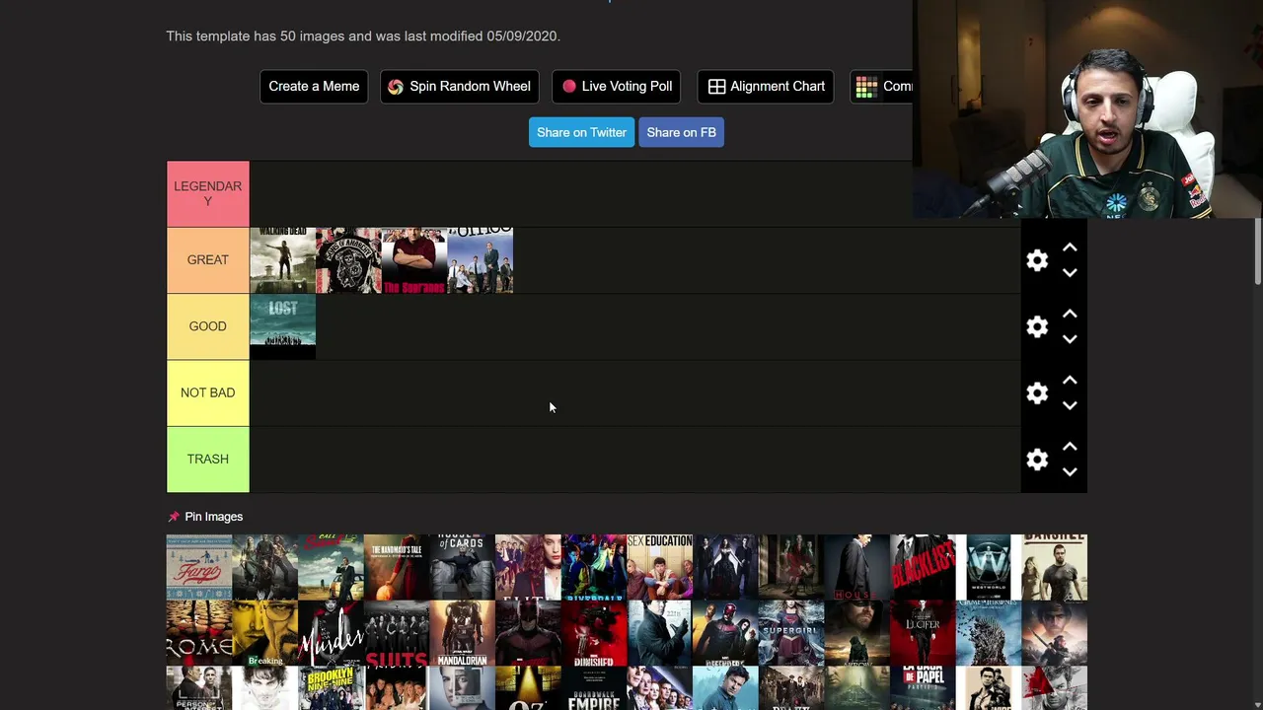Pick the Banshee poster thumbnail
1263x710 pixels.
pos(1055,567)
